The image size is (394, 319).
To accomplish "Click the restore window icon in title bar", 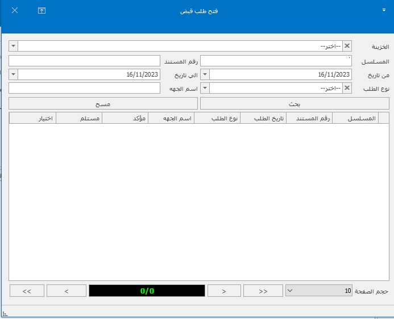I will click(42, 11).
